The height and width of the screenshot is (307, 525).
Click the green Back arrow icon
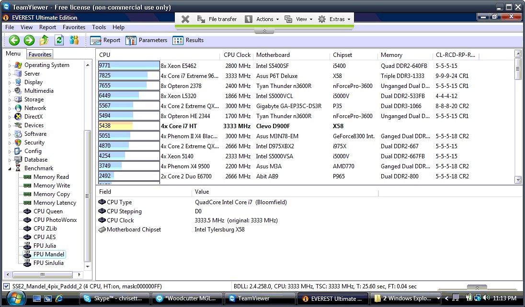point(14,41)
